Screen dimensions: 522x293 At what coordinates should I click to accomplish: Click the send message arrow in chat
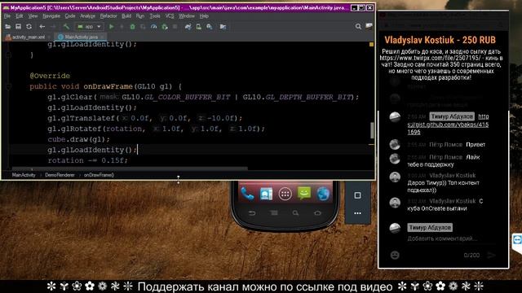tap(492, 255)
